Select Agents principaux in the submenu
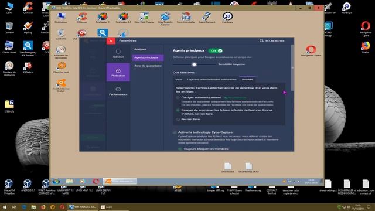Image resolution: width=375 pixels, height=211 pixels. click(148, 57)
